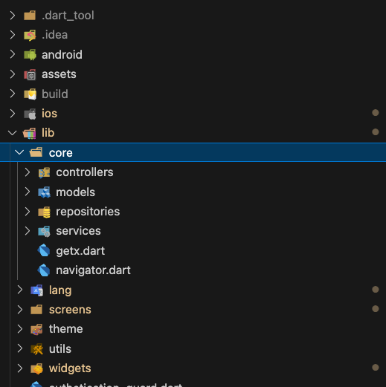Open the .idea folder entry
386x387 pixels.
pos(193,35)
